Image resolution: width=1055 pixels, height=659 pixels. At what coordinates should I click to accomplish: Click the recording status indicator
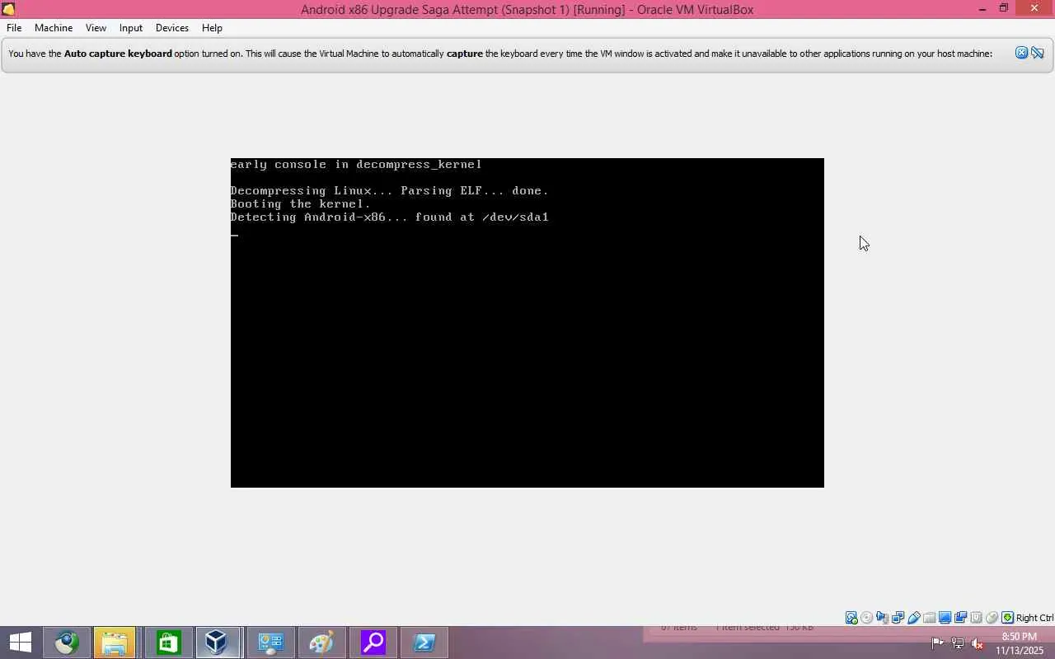960,618
